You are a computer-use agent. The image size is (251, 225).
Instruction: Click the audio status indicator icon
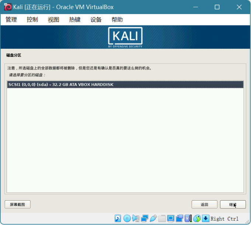point(136,218)
